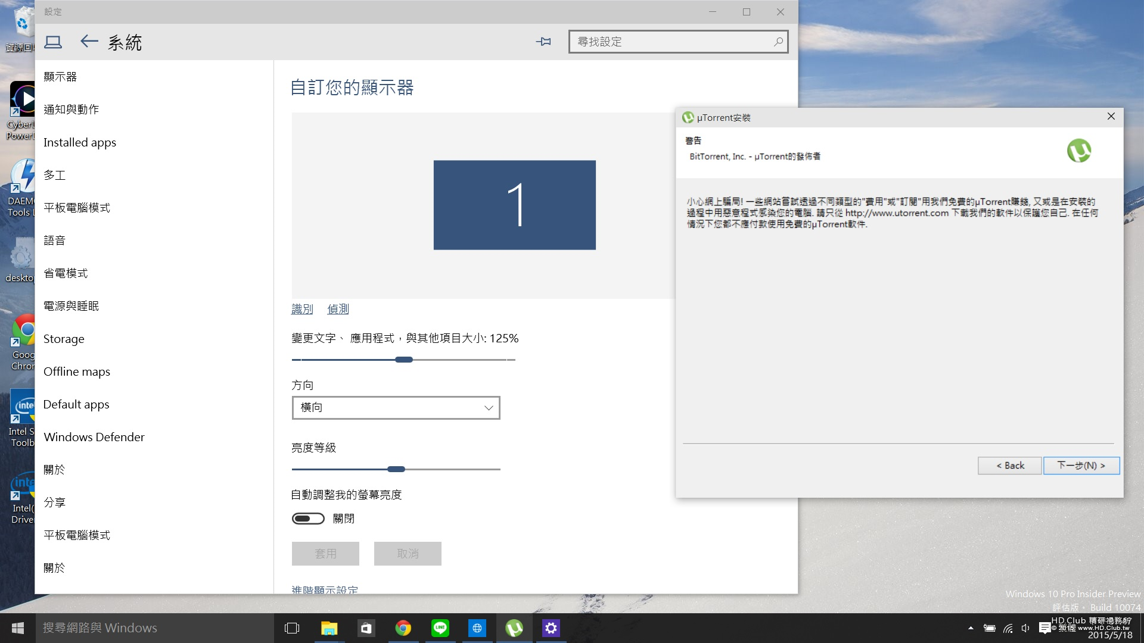Click the Start button
The width and height of the screenshot is (1144, 643).
pyautogui.click(x=18, y=628)
